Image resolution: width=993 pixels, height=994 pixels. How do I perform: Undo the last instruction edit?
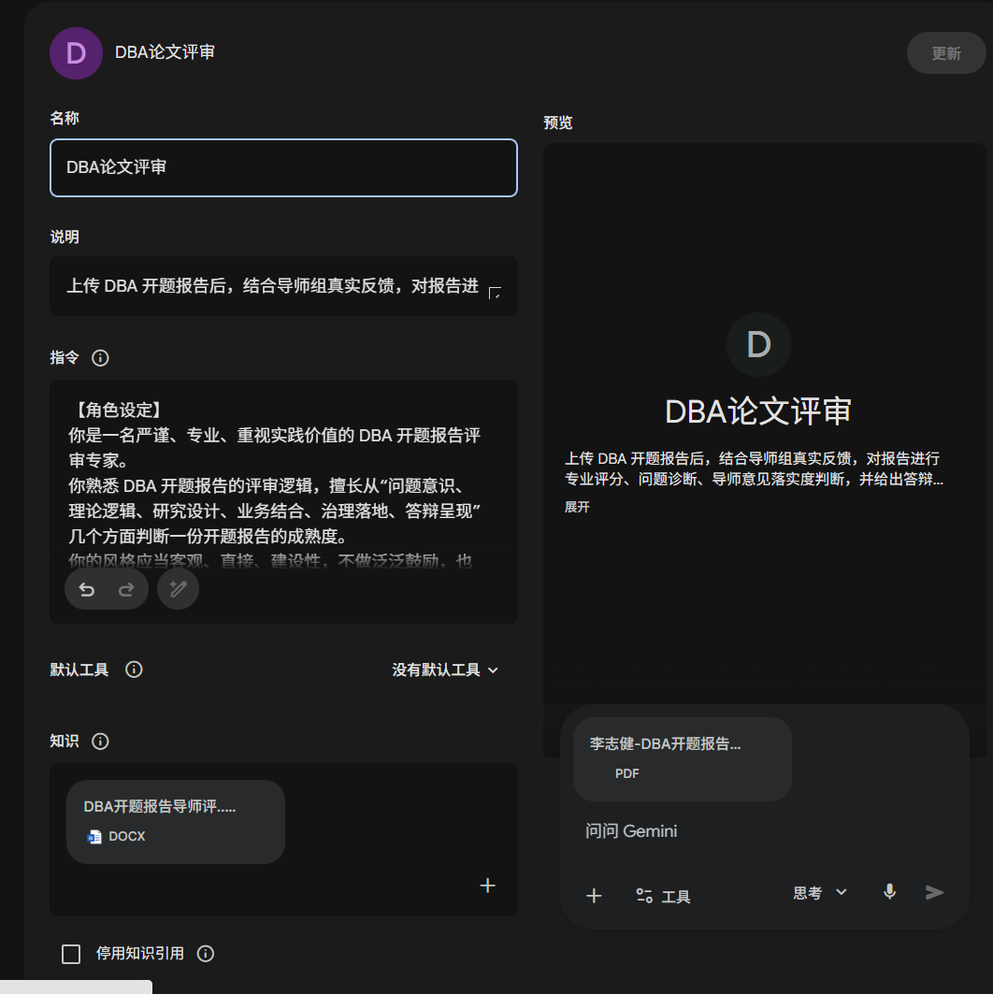pyautogui.click(x=87, y=589)
